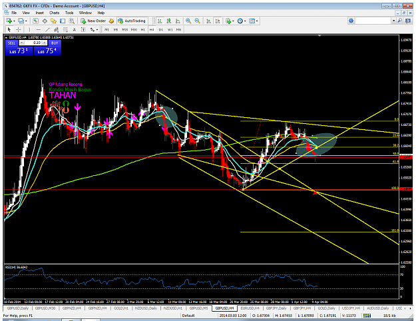
Task: Expand the Profiles dropdown arrow
Action: pyautogui.click(x=26, y=21)
